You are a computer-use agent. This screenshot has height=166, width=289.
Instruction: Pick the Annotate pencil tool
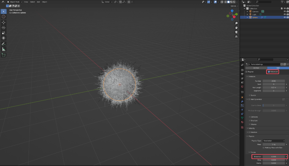coord(3,44)
